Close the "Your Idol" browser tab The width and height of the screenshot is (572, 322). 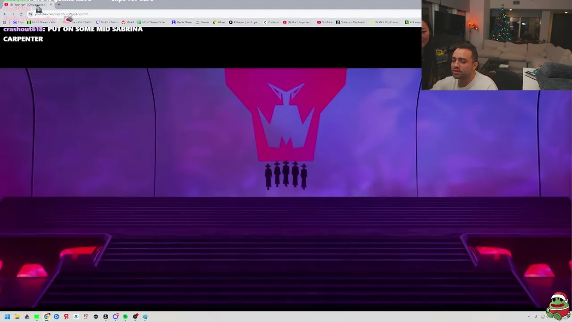pos(50,4)
